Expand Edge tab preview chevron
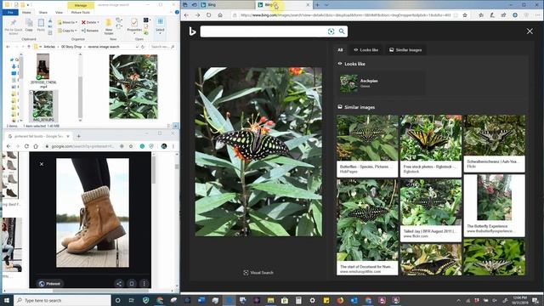The height and width of the screenshot is (306, 544). click(x=326, y=5)
